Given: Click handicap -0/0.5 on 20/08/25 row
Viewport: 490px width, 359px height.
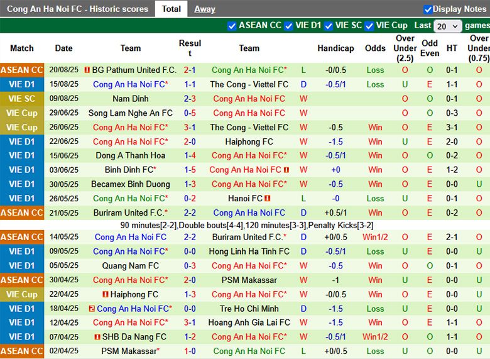Looking at the screenshot, I should click(335, 70).
